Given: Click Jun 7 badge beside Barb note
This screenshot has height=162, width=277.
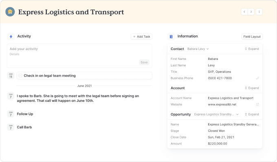Looking at the screenshot, I should pyautogui.click(x=11, y=96).
